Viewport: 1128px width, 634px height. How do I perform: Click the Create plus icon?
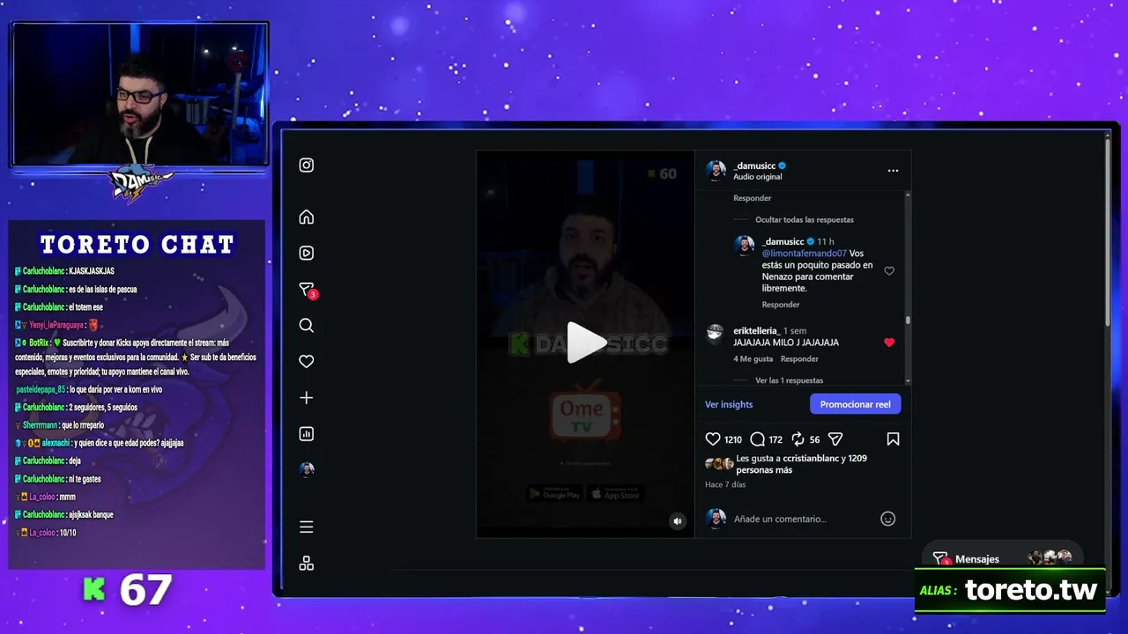(x=306, y=398)
